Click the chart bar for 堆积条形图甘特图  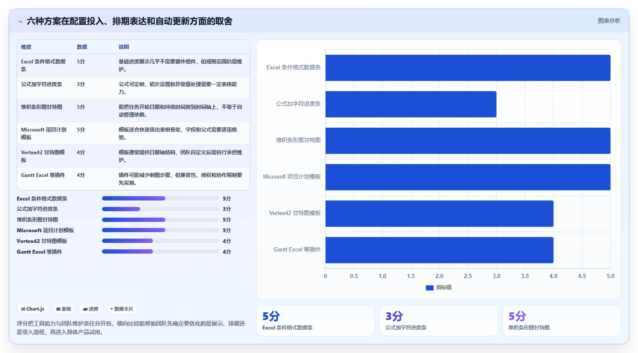(468, 141)
